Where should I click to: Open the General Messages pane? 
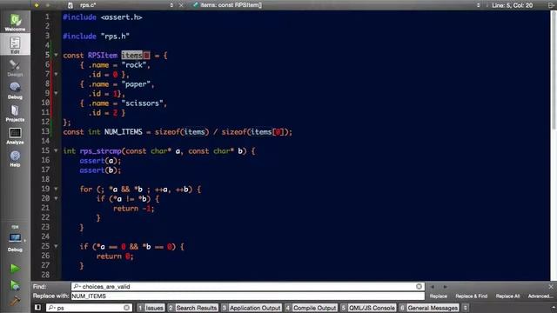point(429,308)
